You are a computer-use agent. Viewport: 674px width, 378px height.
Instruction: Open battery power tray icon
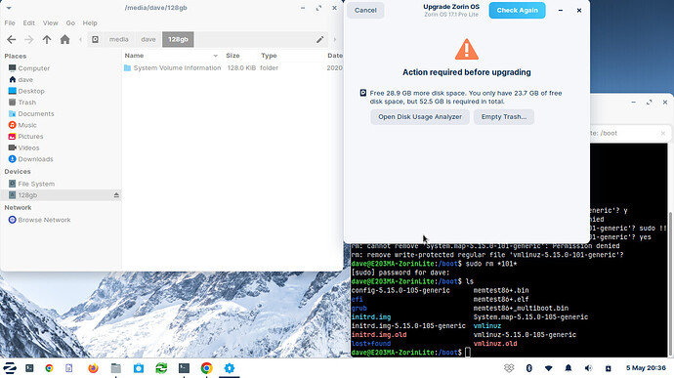tap(608, 368)
